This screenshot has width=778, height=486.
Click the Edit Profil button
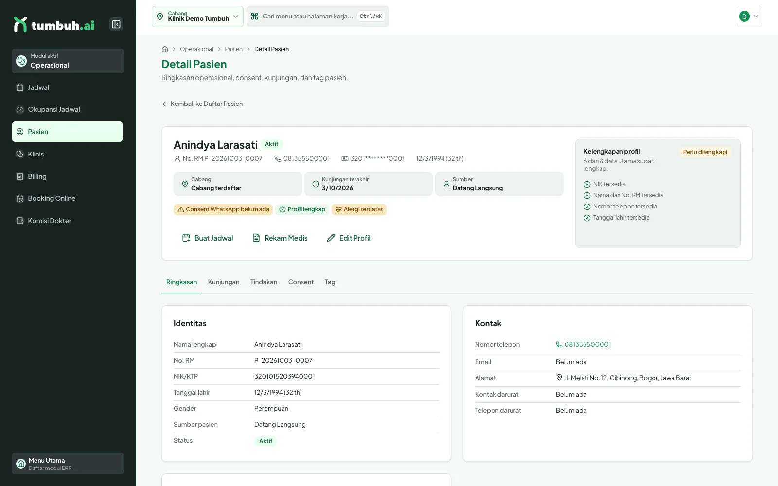pyautogui.click(x=349, y=238)
